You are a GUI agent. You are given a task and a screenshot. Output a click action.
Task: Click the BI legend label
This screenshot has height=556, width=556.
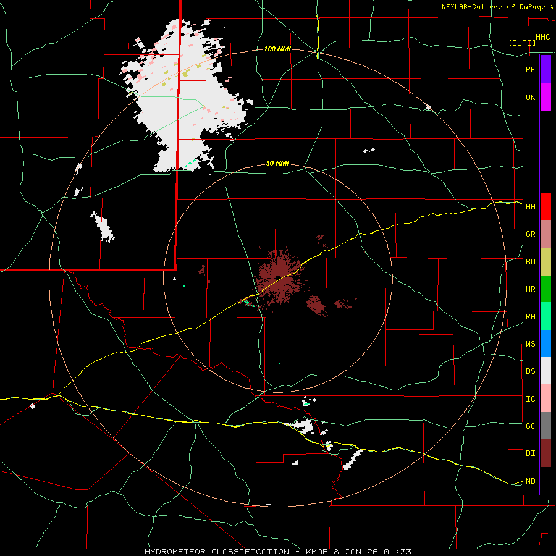531,453
